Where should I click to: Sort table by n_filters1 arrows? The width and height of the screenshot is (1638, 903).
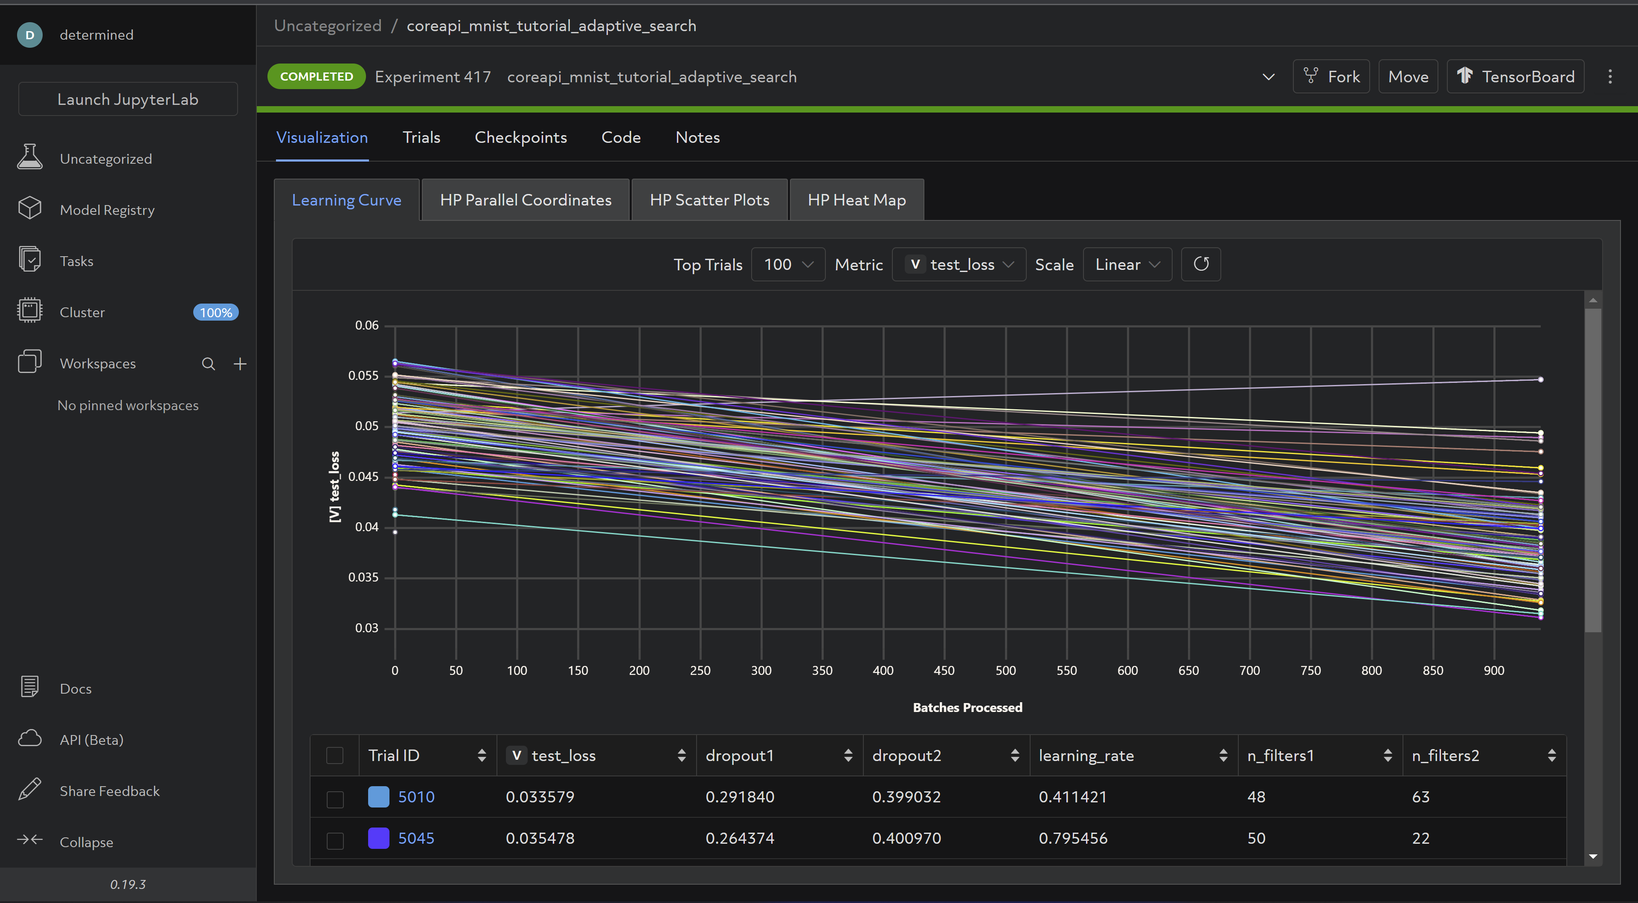coord(1388,755)
